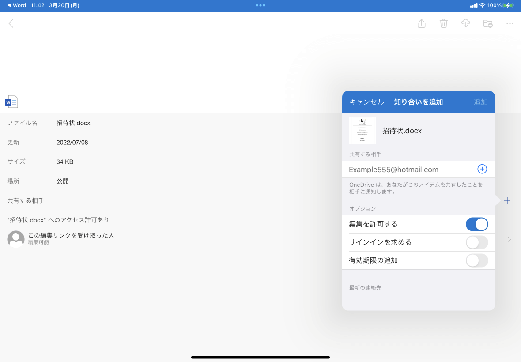This screenshot has width=521, height=362.
Task: Tap the 招待状.docx document thumbnail
Action: tap(362, 131)
